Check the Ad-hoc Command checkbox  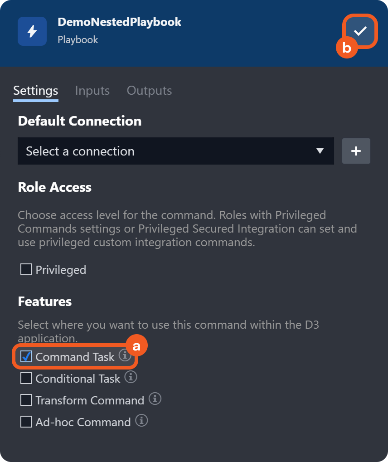point(26,422)
